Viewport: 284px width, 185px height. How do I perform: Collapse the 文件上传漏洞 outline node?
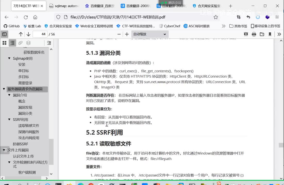(4, 150)
